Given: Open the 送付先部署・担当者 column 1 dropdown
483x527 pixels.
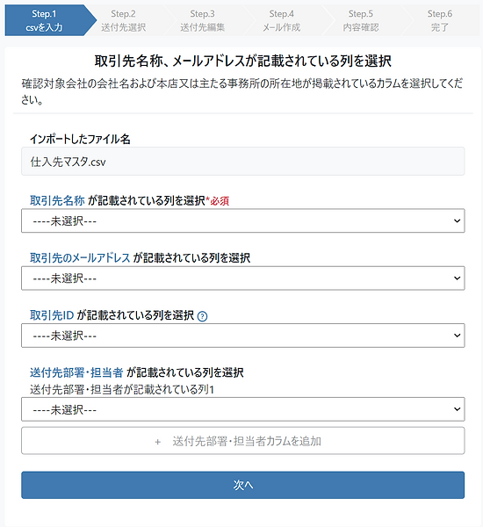Looking at the screenshot, I should point(242,409).
